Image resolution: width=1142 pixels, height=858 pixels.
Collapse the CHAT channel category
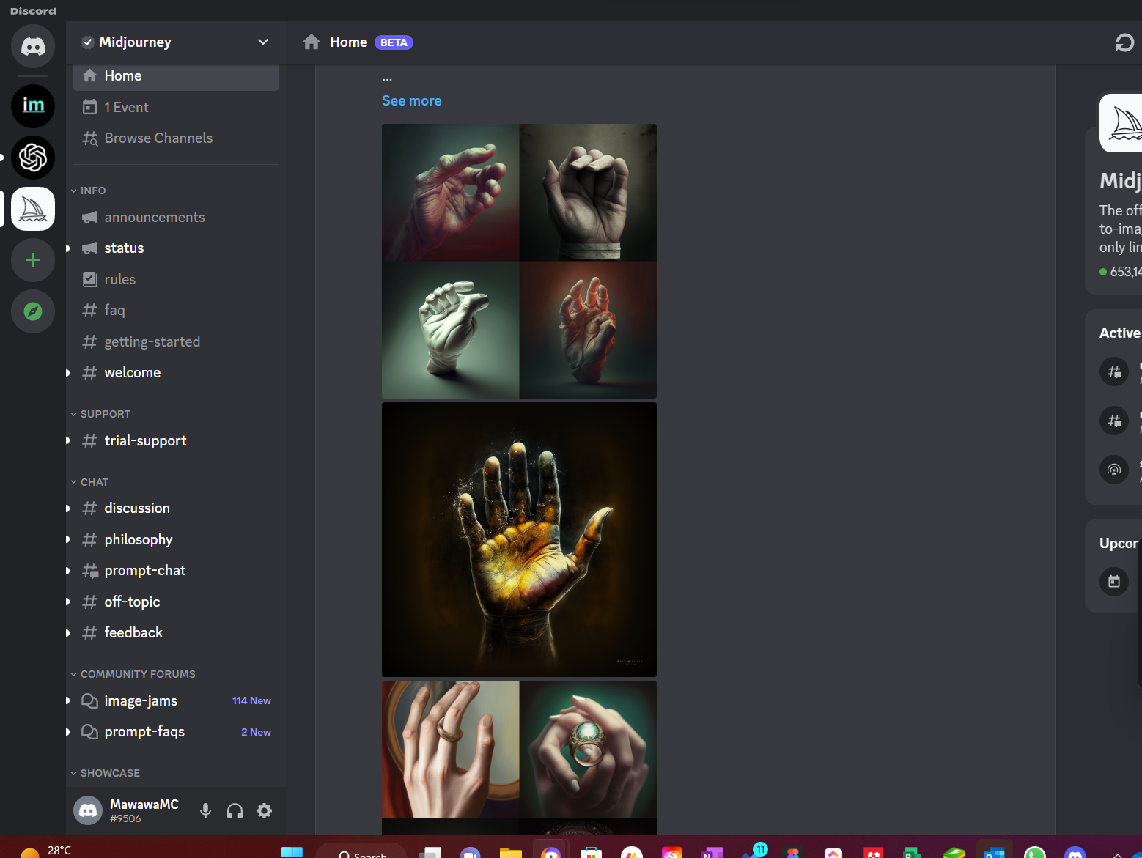point(94,482)
